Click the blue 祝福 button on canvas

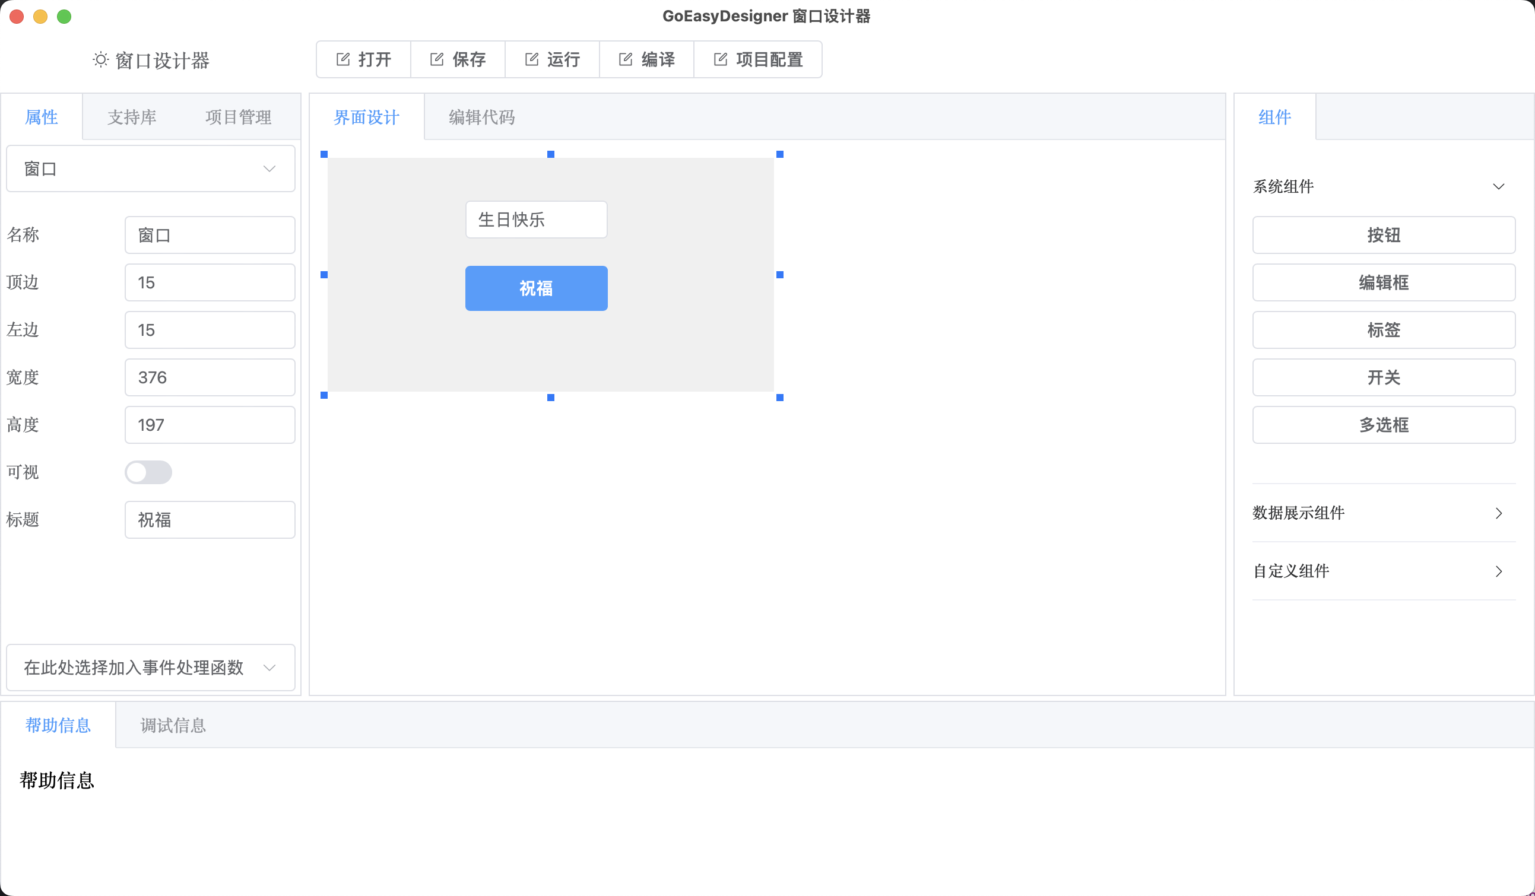pyautogui.click(x=536, y=288)
